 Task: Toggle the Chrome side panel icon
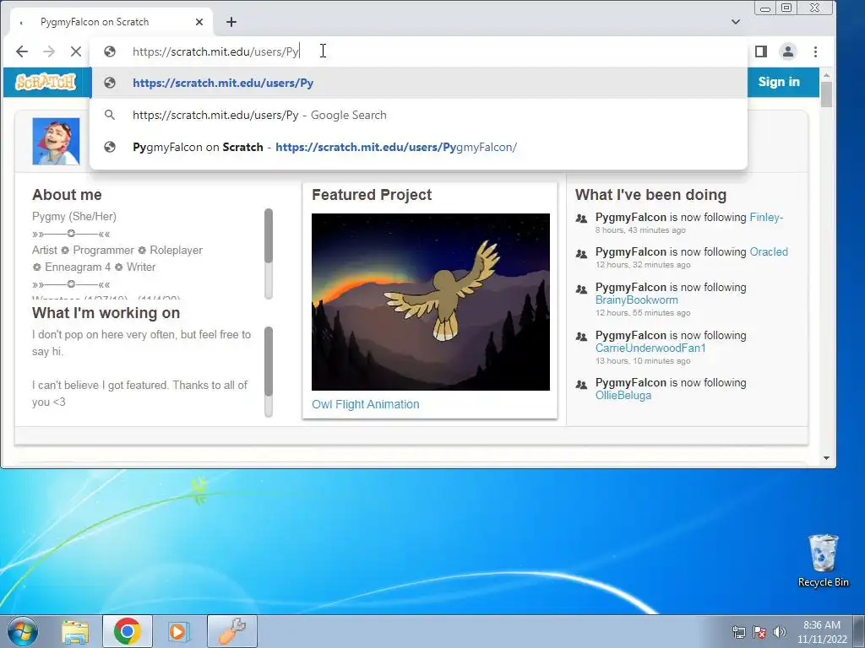point(761,51)
